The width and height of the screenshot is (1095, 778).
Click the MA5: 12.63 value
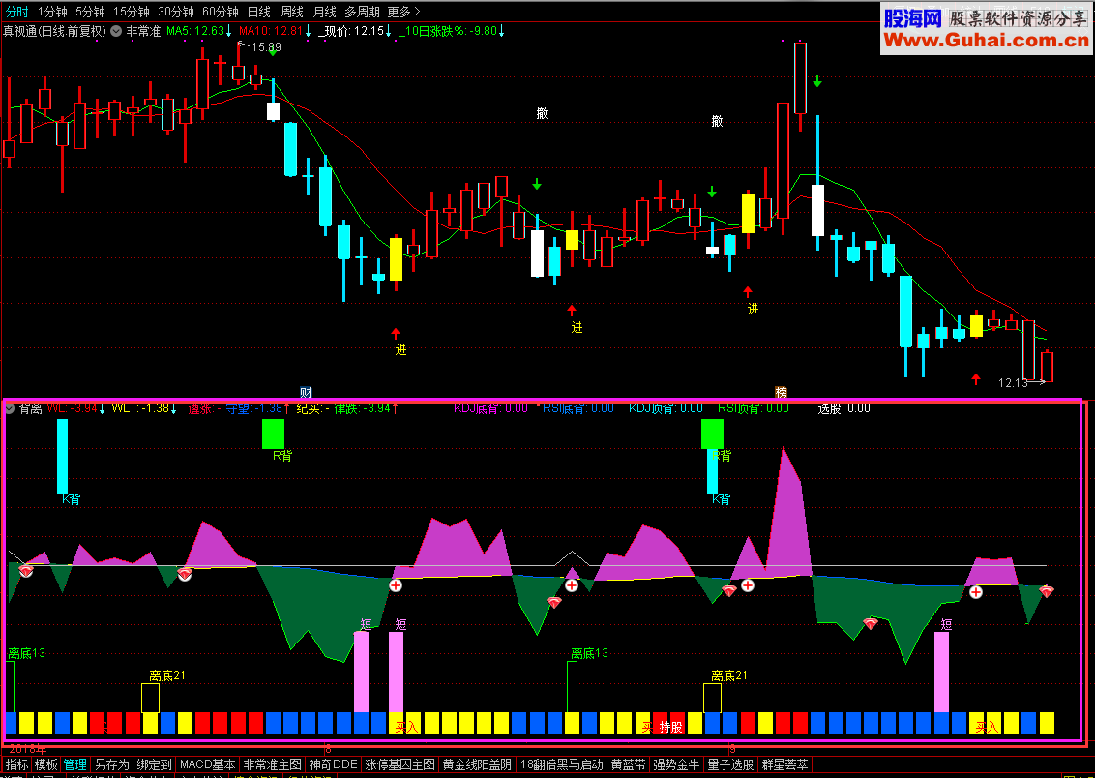[199, 31]
